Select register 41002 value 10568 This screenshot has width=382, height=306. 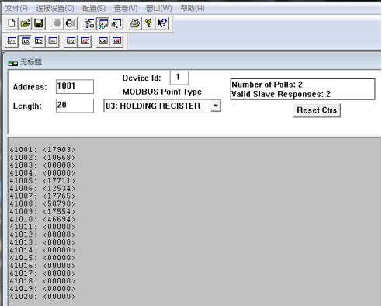(x=59, y=158)
